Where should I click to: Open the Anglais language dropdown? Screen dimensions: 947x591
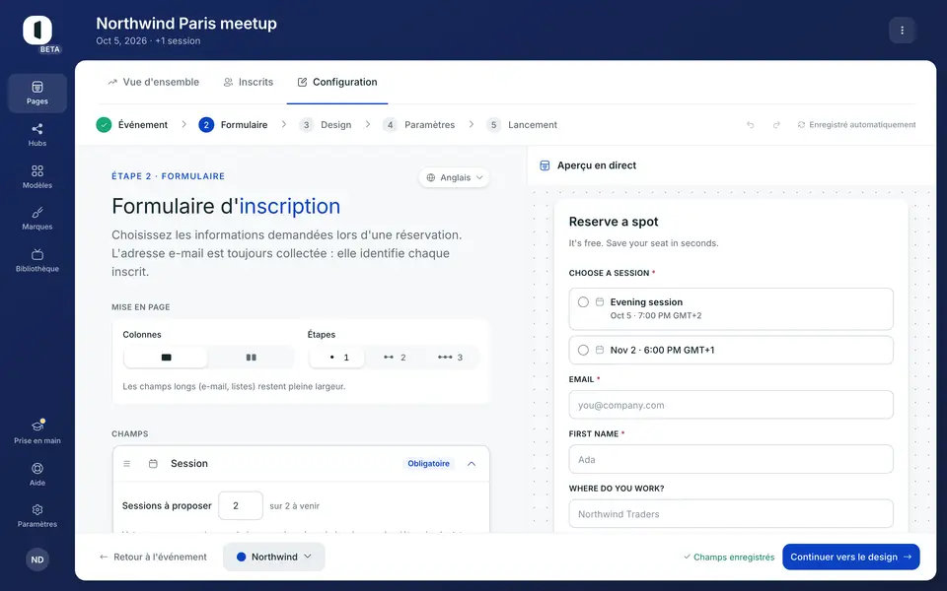454,177
